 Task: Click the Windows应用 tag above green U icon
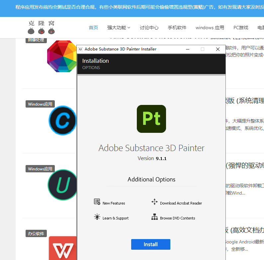pos(40,169)
